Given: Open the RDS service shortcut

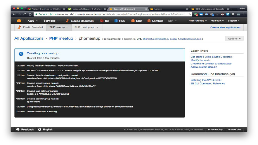Looking at the screenshot, I should pos(120,21).
